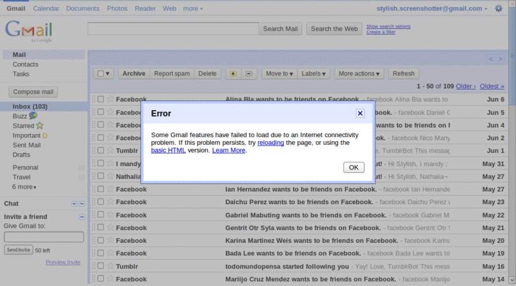Go to the older page arrow

click(501, 59)
